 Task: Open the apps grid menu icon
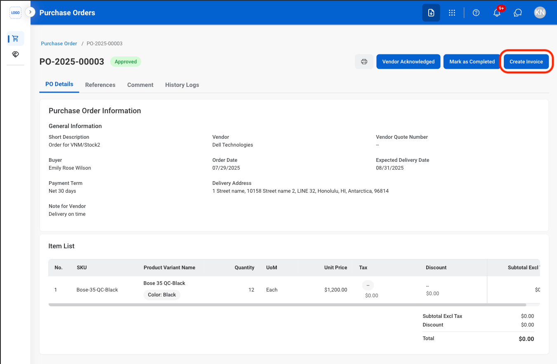pyautogui.click(x=452, y=13)
